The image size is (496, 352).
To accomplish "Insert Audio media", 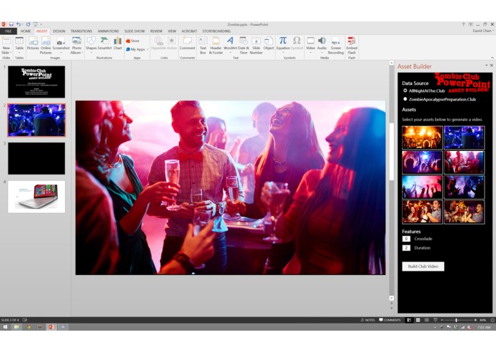I will (322, 43).
